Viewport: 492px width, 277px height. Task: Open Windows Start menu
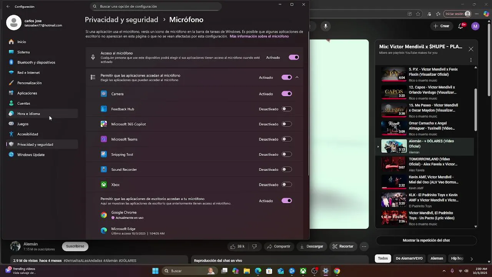click(x=155, y=271)
